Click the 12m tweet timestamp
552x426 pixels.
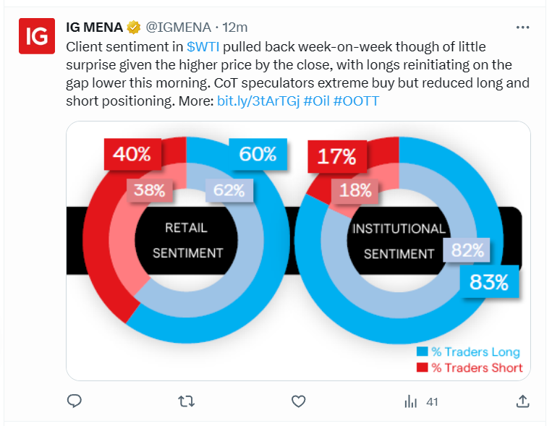pos(235,27)
